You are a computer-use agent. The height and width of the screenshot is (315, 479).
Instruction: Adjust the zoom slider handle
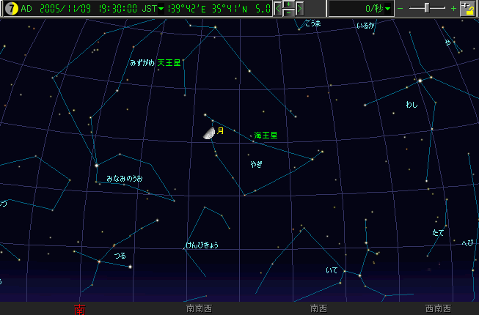tap(427, 8)
